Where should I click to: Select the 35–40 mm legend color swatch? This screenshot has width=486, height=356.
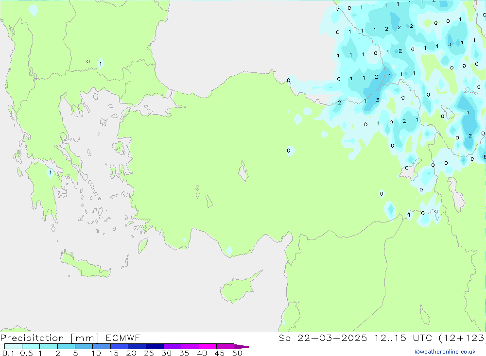(x=190, y=346)
